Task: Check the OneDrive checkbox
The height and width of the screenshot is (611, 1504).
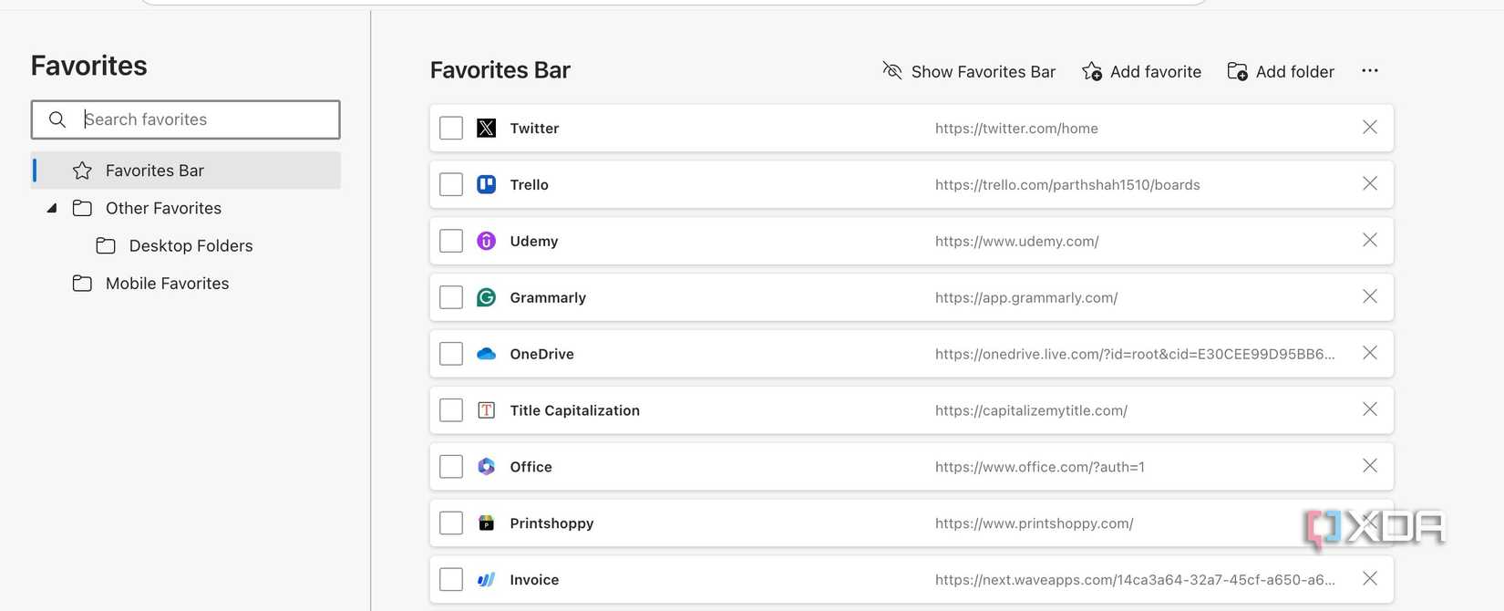Action: pos(451,354)
